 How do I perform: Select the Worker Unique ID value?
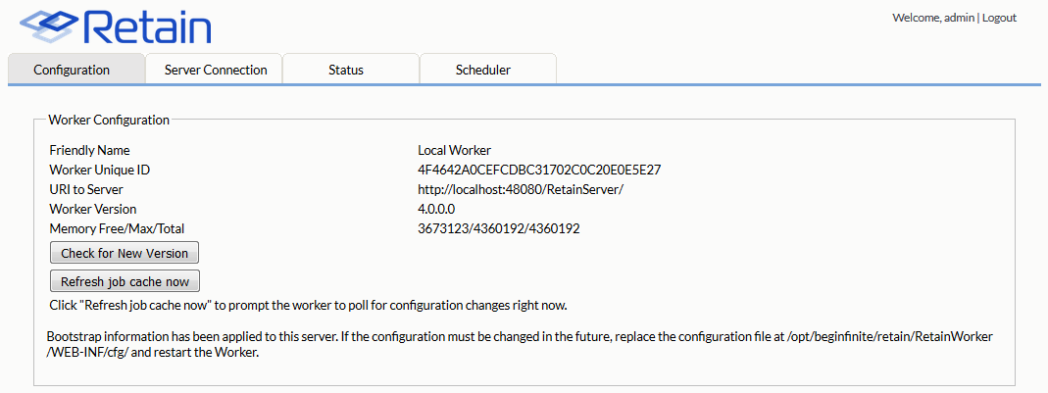point(539,170)
